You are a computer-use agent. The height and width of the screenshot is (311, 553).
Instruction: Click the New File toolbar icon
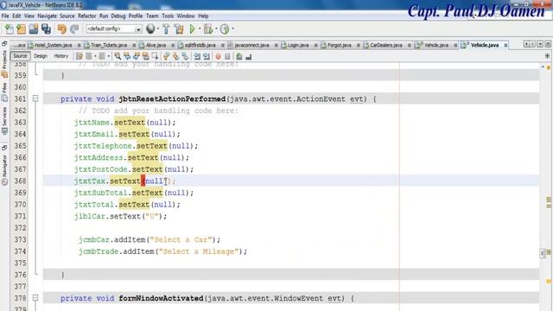(x=10, y=29)
